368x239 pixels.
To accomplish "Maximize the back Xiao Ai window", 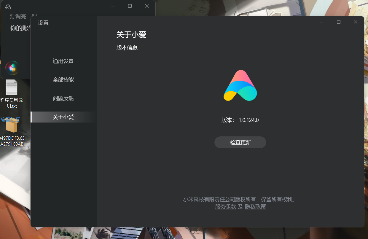I will tap(130, 6).
